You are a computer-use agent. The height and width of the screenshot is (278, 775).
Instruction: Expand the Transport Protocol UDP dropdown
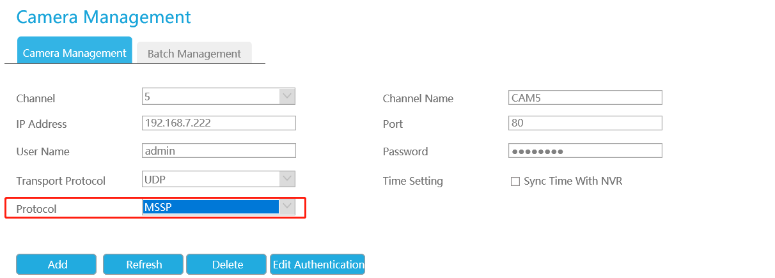219,180
